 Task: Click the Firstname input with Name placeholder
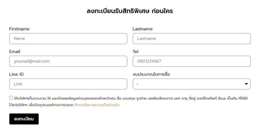point(68,38)
